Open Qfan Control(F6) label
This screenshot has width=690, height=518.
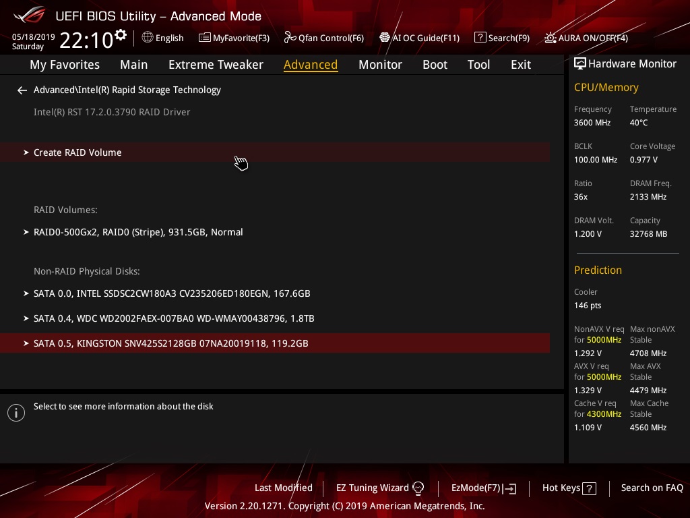point(331,38)
